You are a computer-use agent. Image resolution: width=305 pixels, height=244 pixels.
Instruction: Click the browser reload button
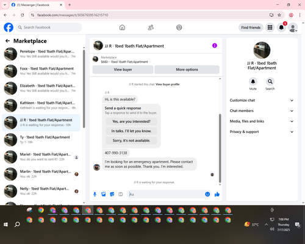pyautogui.click(x=23, y=15)
